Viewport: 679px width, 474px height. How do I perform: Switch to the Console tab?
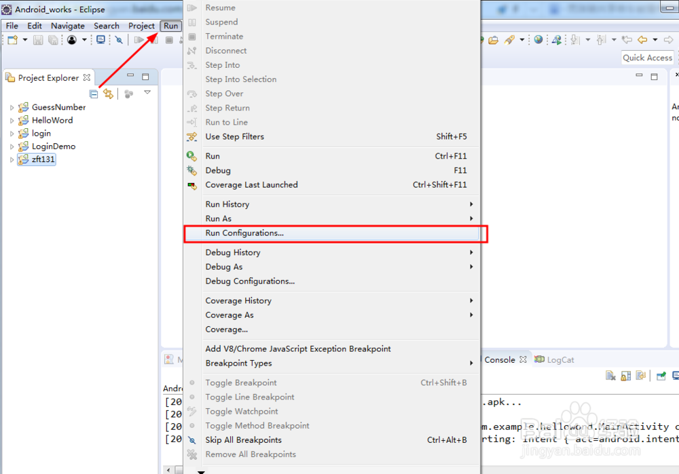tap(499, 360)
